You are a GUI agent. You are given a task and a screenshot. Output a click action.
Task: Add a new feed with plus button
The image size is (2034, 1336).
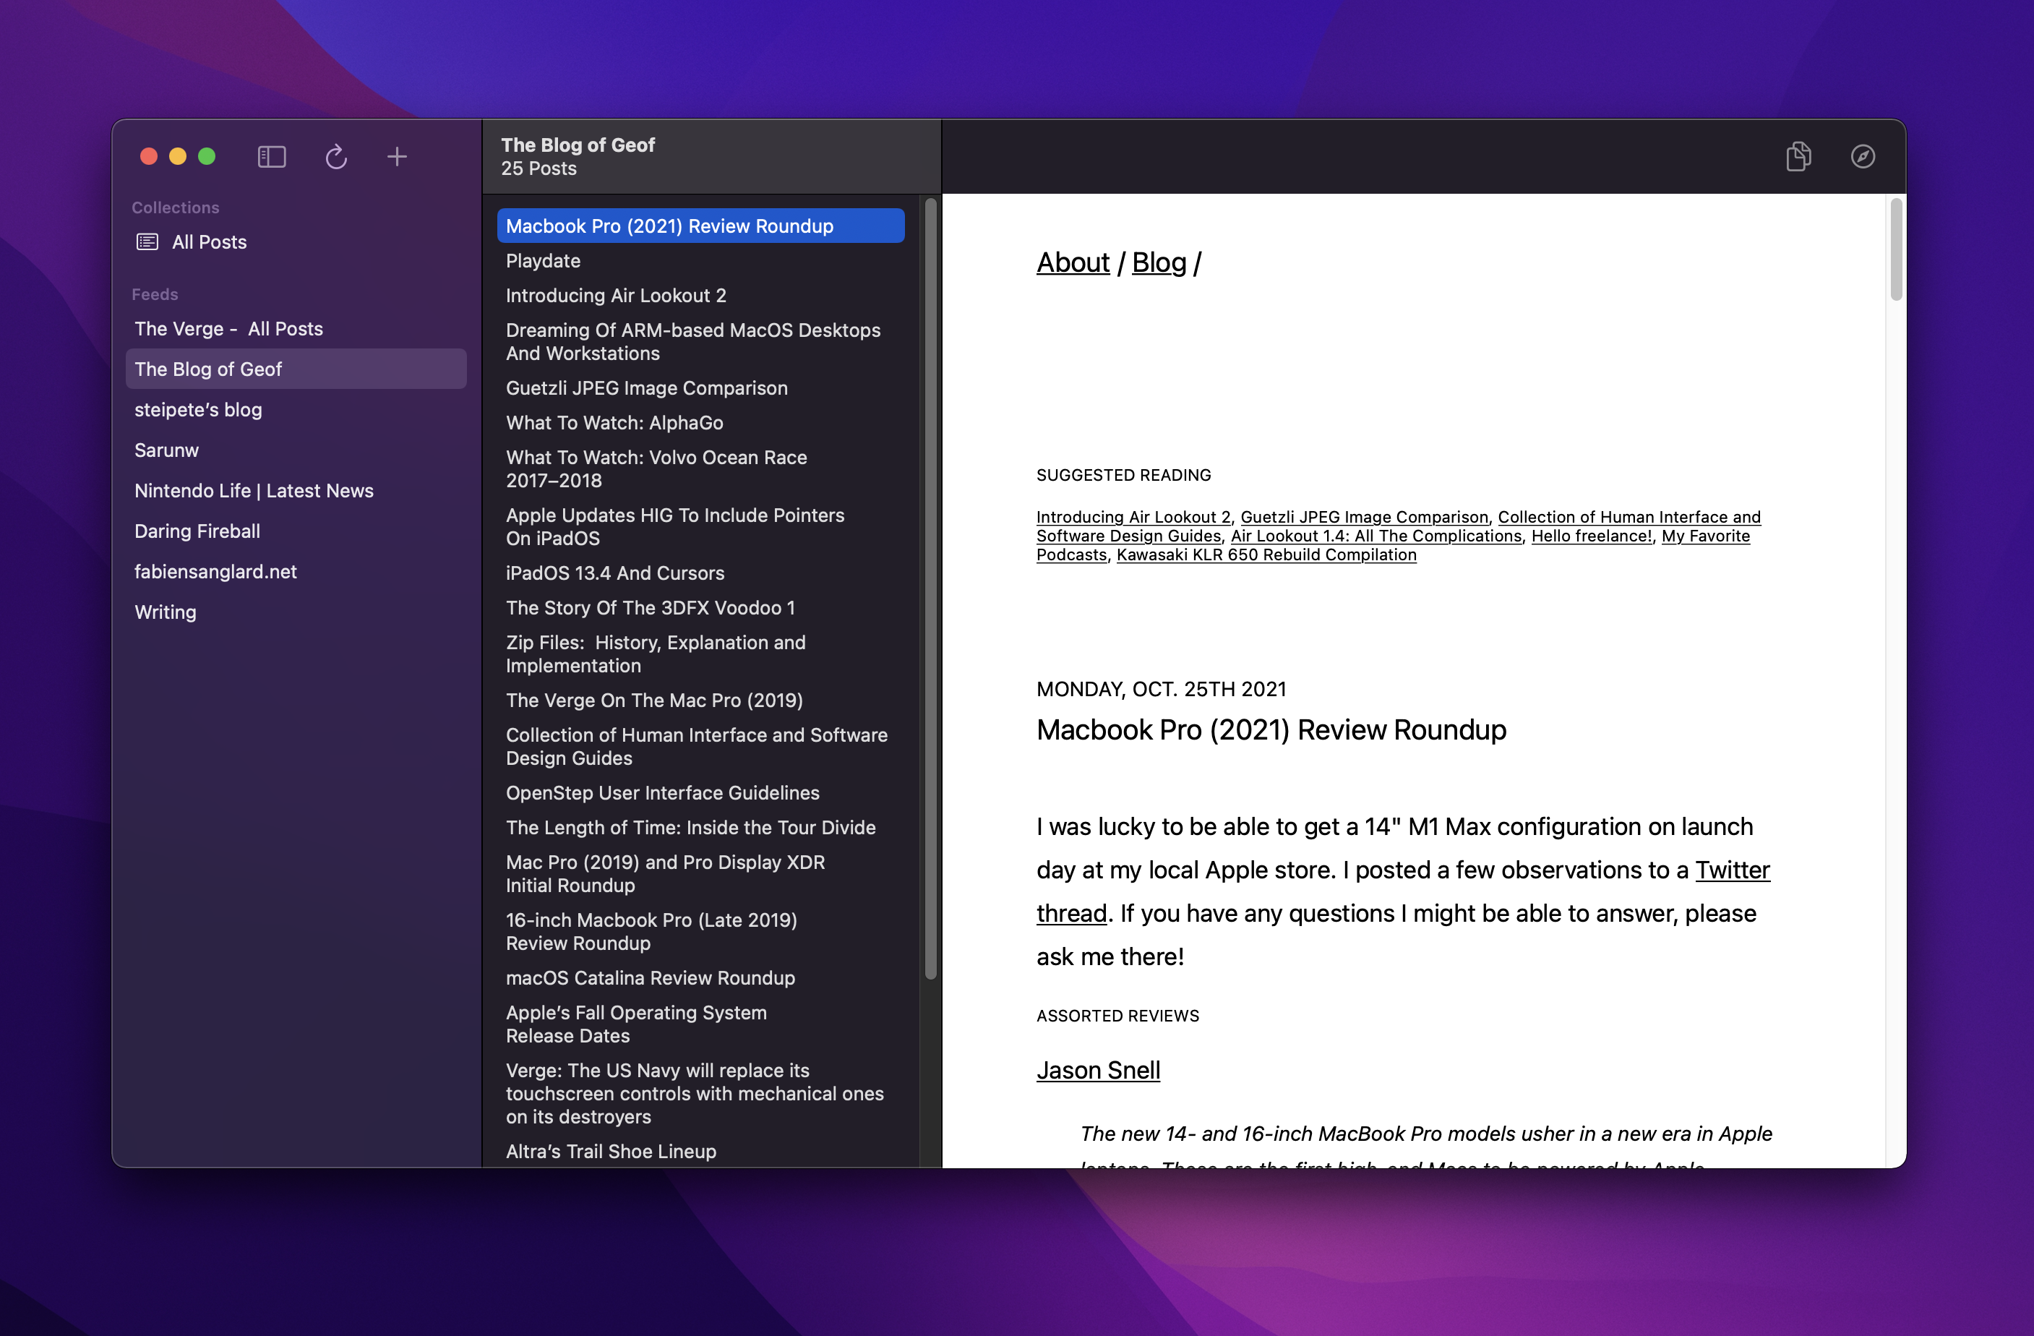pyautogui.click(x=397, y=156)
